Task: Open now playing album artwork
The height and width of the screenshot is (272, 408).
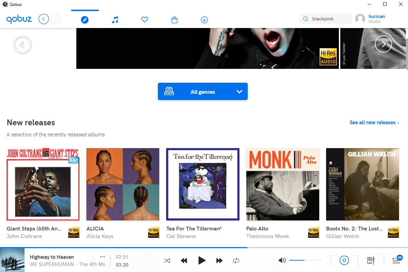Action: [12, 260]
